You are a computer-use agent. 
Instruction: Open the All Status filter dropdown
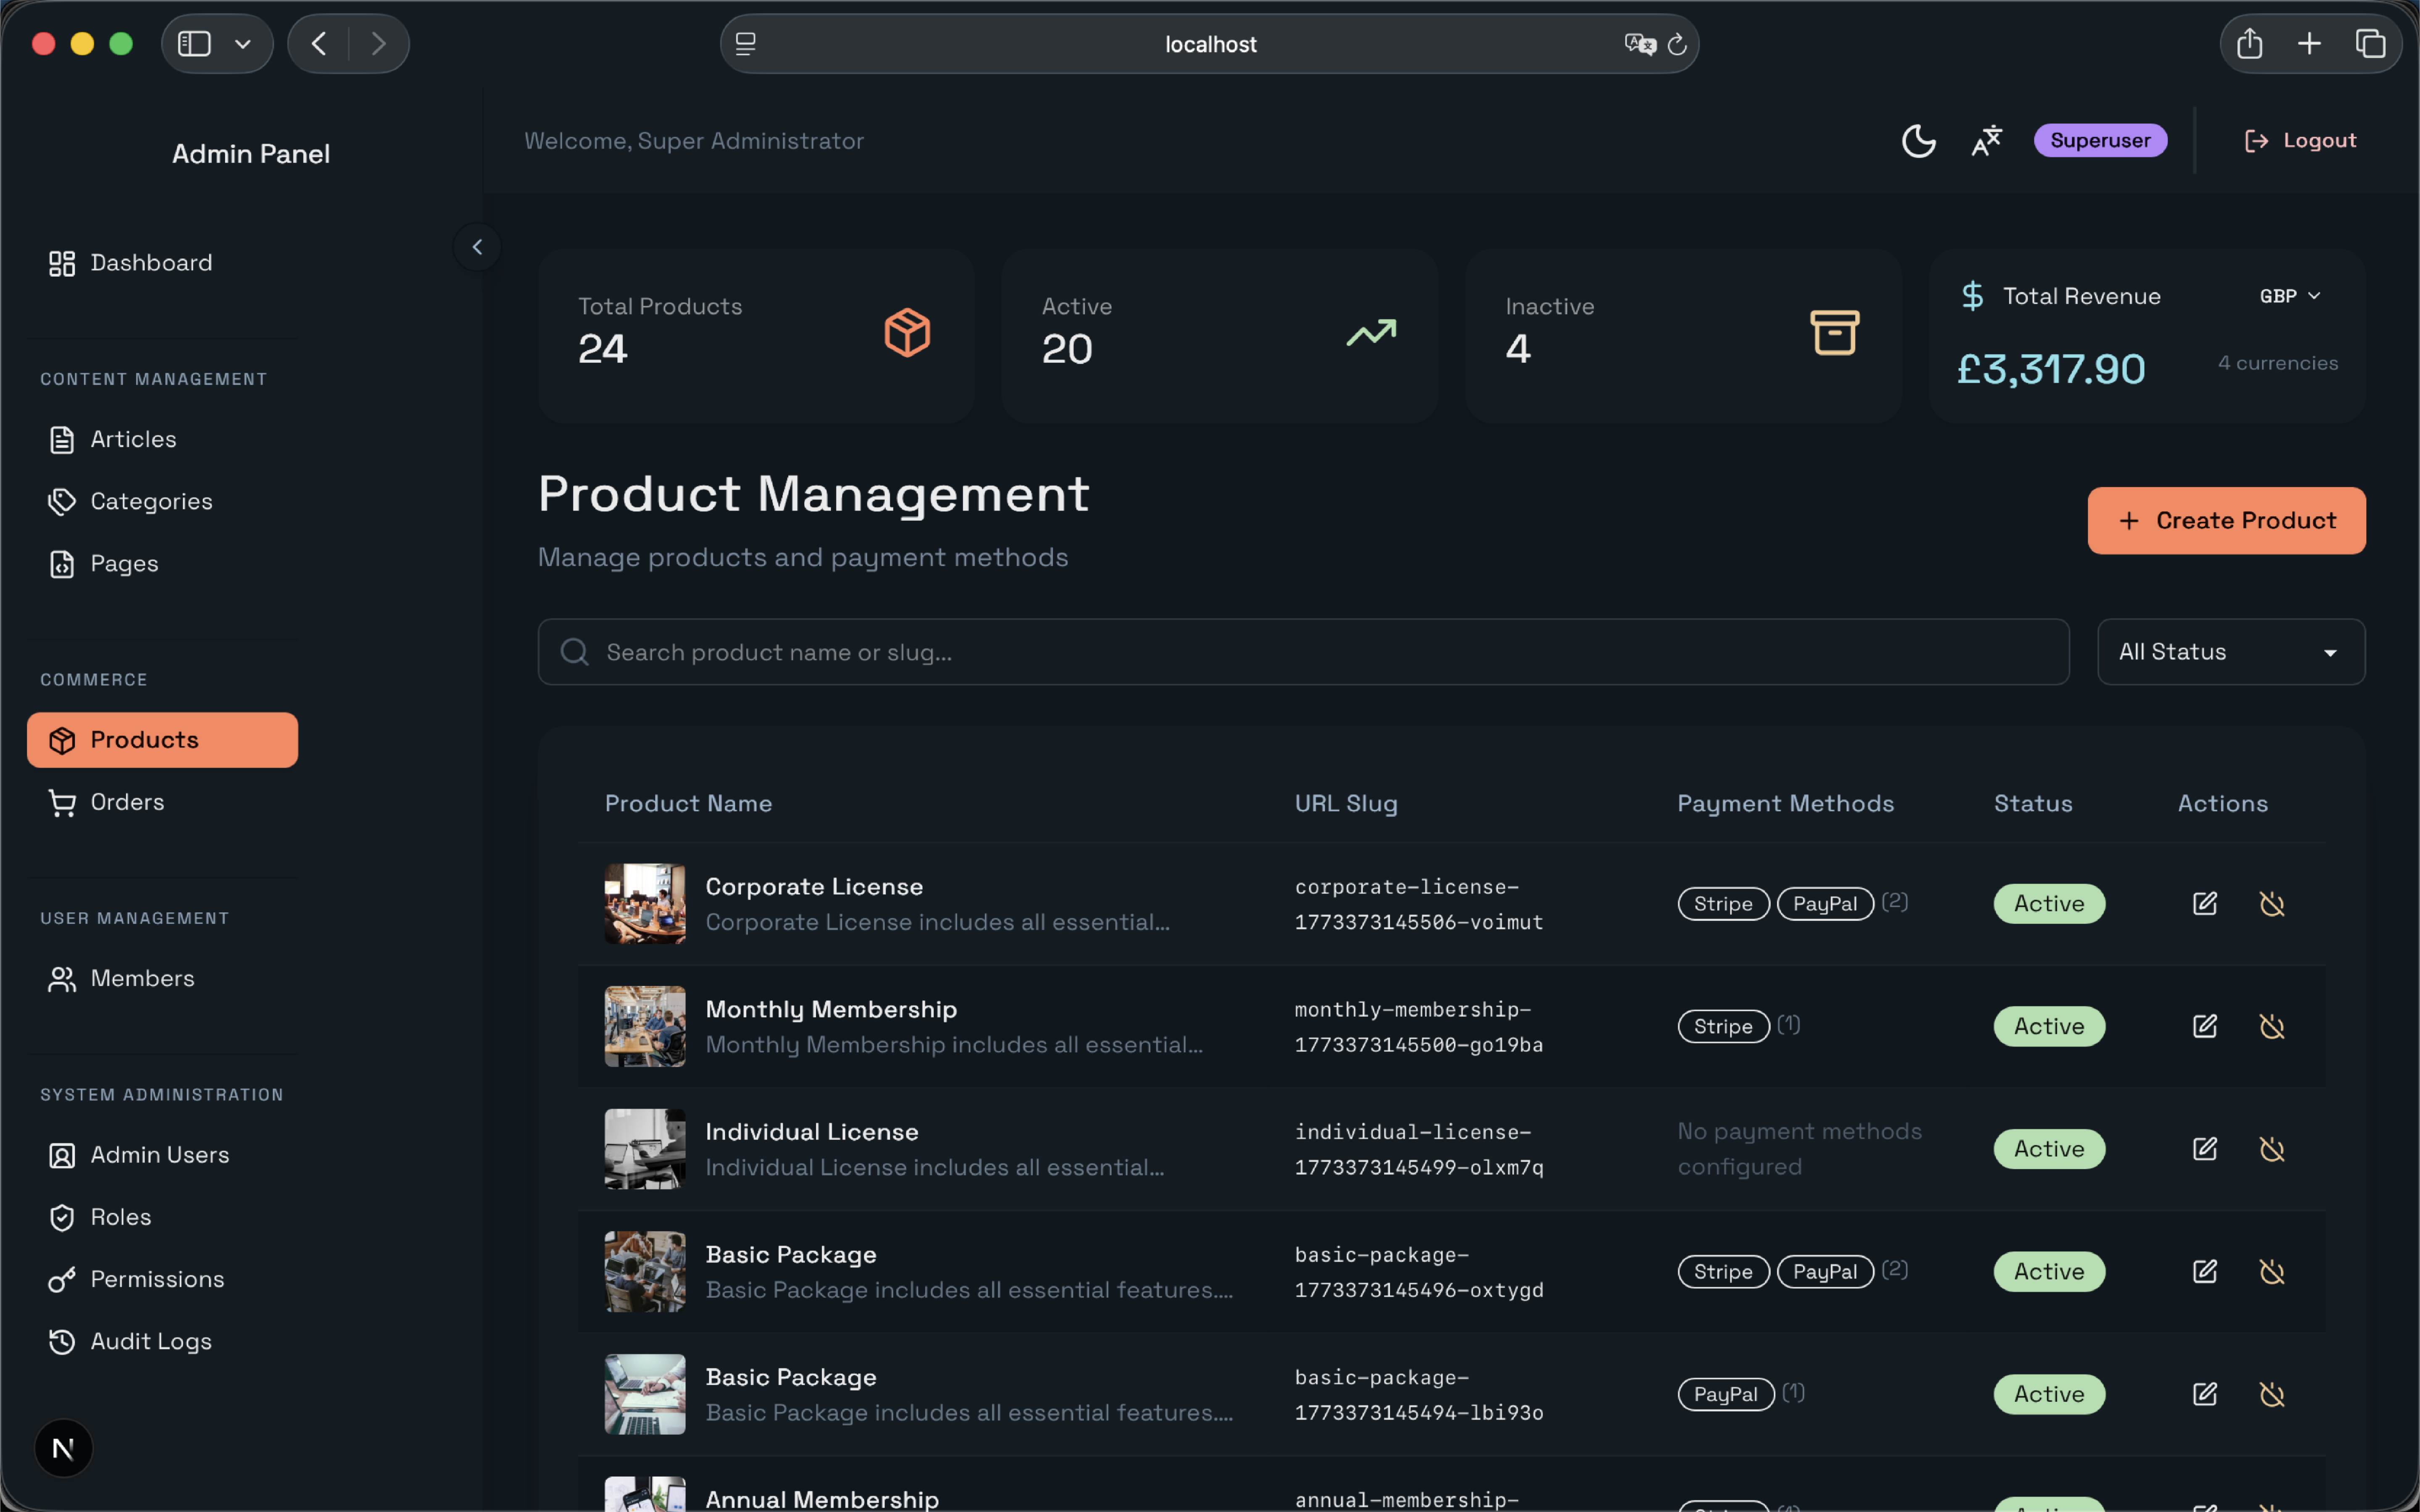point(2231,652)
